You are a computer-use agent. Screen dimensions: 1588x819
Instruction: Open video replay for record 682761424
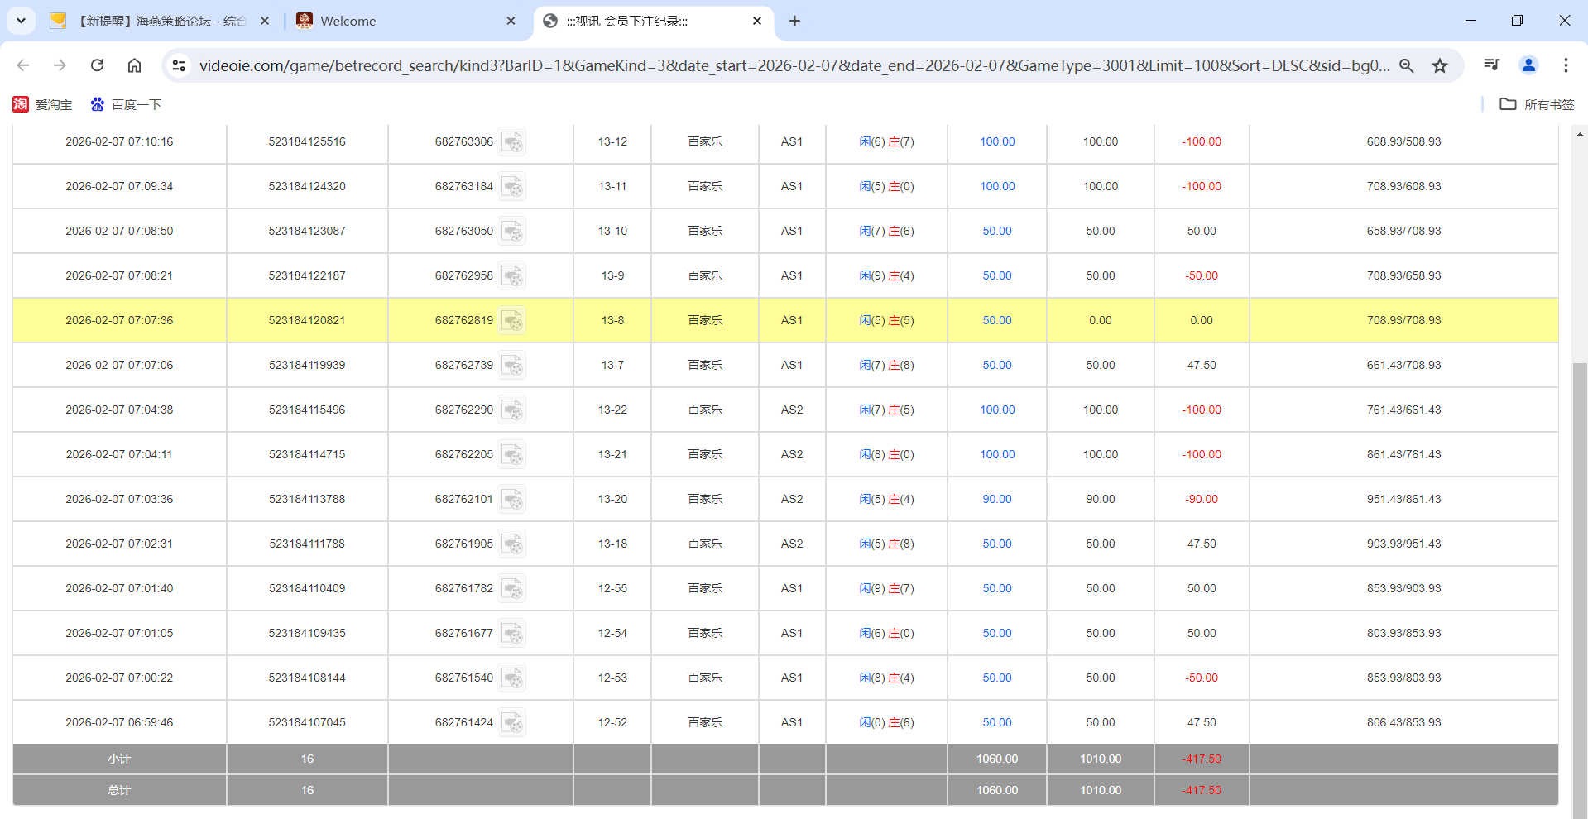click(x=514, y=721)
